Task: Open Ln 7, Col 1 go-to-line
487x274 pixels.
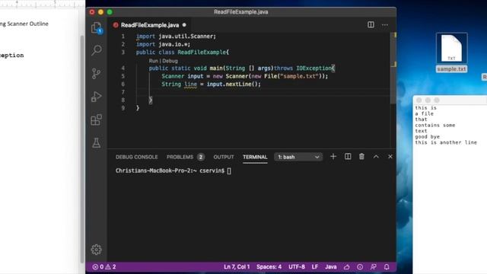Action: point(237,267)
